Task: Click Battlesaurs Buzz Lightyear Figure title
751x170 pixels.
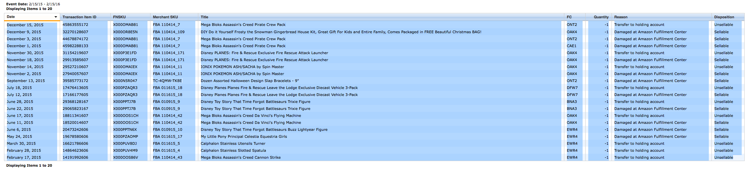Action: tap(264, 129)
